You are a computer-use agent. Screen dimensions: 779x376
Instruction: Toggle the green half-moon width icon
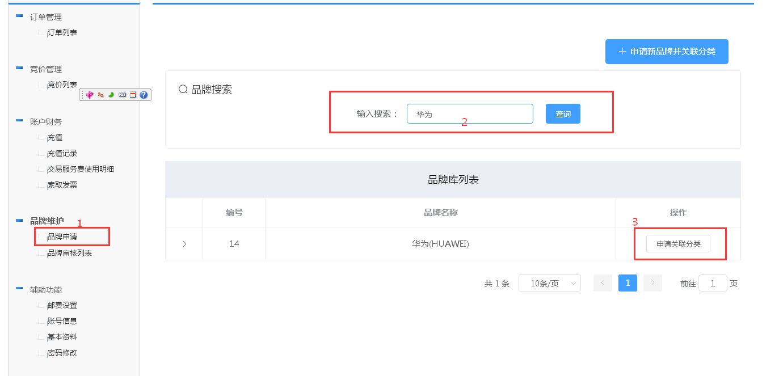coord(111,95)
